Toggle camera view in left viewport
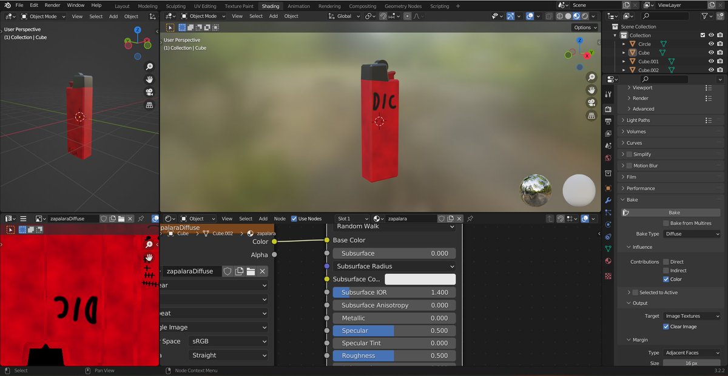728x376 pixels. point(149,92)
